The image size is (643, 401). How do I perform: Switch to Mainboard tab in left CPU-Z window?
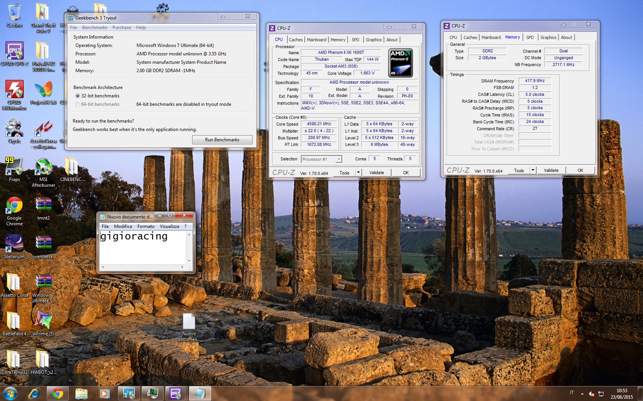click(317, 40)
